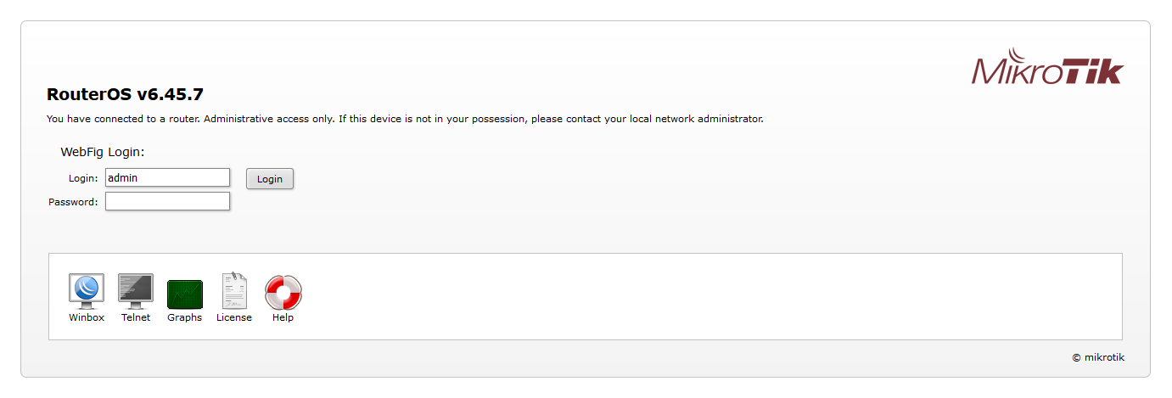
Task: Focus the Login field containing admin
Action: [x=167, y=177]
